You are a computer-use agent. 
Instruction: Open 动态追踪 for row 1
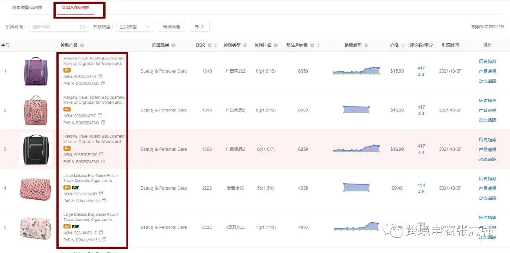point(487,81)
